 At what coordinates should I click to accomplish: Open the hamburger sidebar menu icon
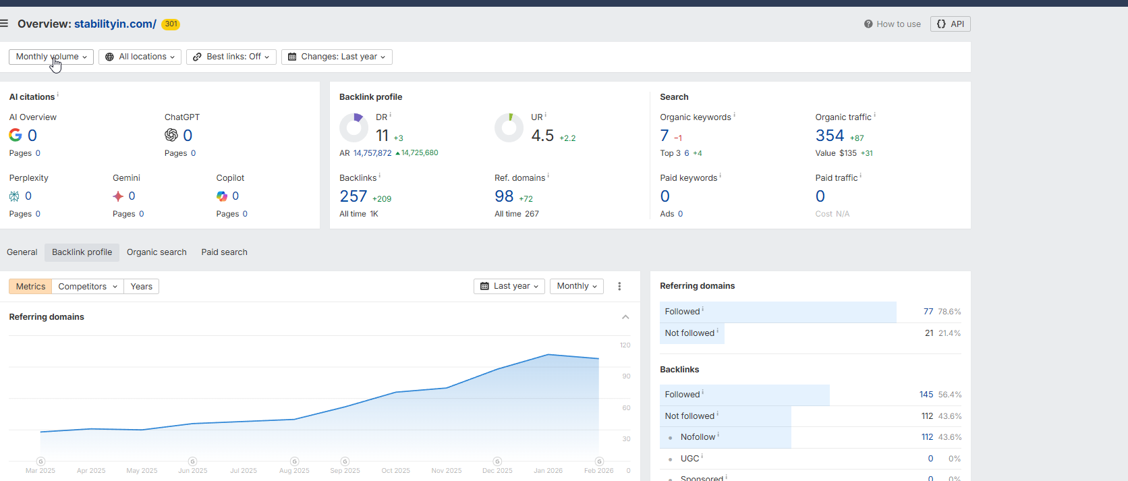click(x=4, y=24)
